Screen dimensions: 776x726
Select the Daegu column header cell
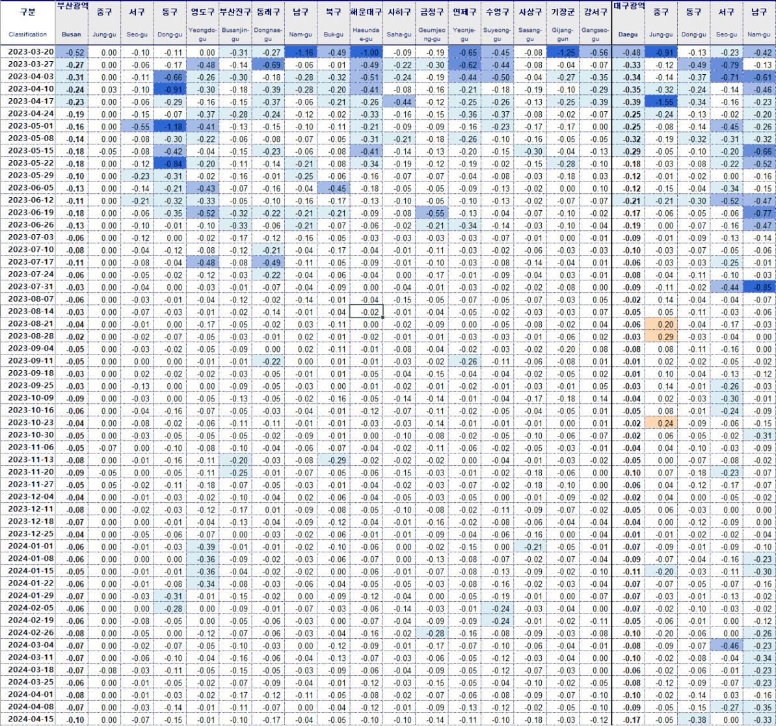tap(628, 22)
